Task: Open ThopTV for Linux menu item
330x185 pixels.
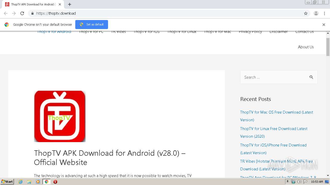Action: (x=182, y=32)
